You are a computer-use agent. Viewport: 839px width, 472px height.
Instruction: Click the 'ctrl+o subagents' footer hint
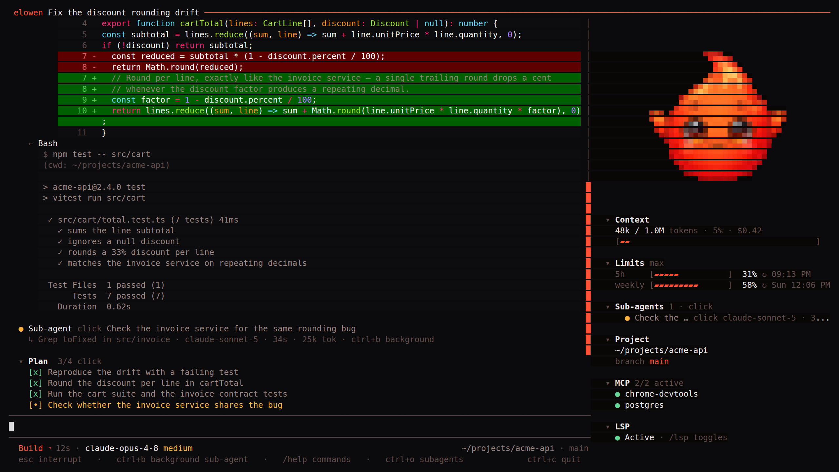(424, 460)
